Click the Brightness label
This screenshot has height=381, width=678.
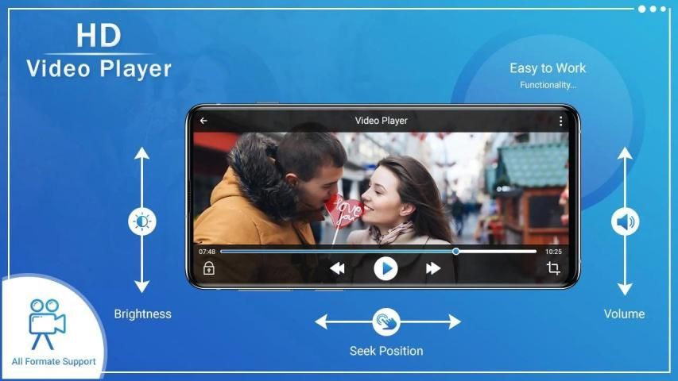142,314
